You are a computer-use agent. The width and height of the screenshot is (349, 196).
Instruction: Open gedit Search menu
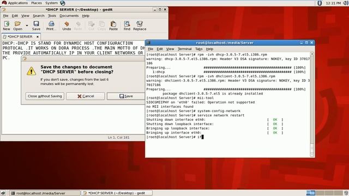pos(39,16)
